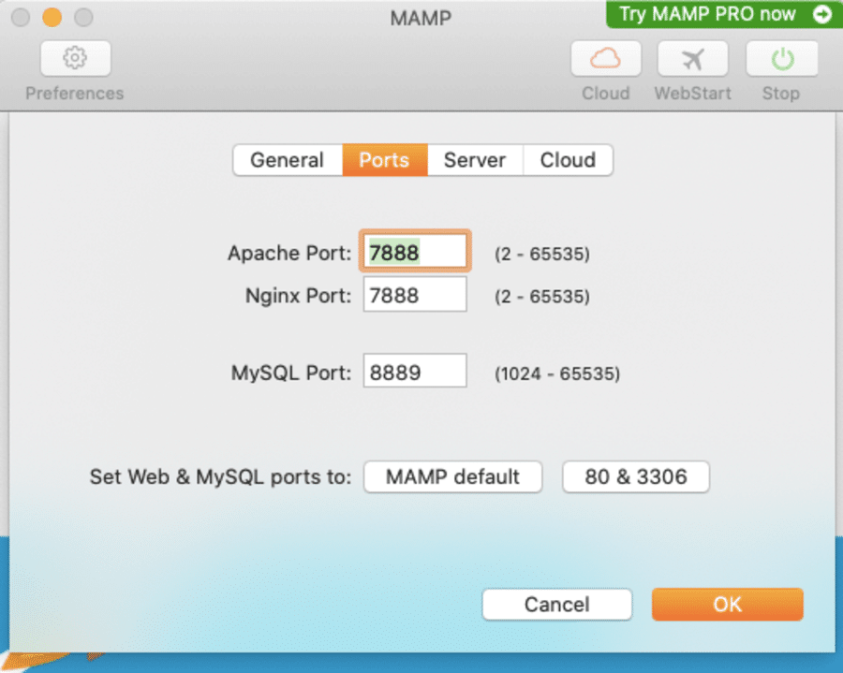Click the window zoom button in the title bar

point(84,17)
